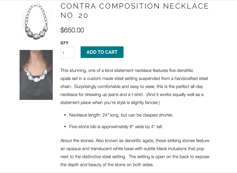Click the bullet dot before "Necklace length"
The image size is (237, 173).
pos(65,115)
